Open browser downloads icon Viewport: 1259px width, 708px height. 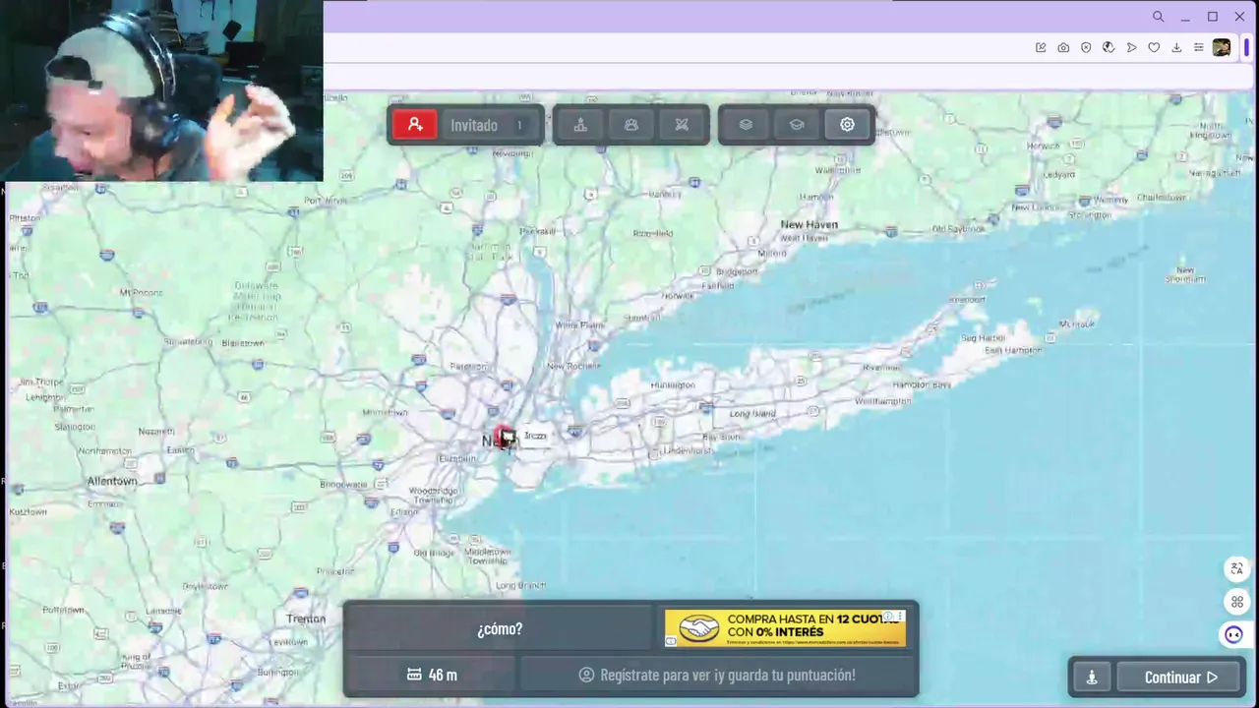click(1176, 47)
